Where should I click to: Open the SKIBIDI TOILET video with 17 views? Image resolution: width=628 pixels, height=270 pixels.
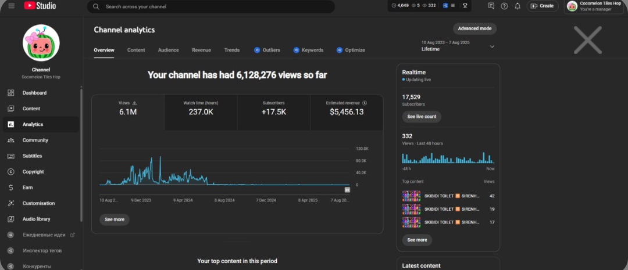pyautogui.click(x=448, y=222)
